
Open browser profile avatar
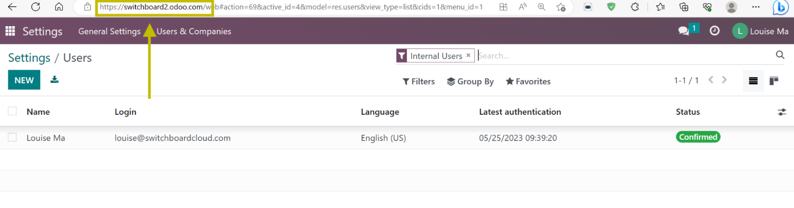[731, 7]
